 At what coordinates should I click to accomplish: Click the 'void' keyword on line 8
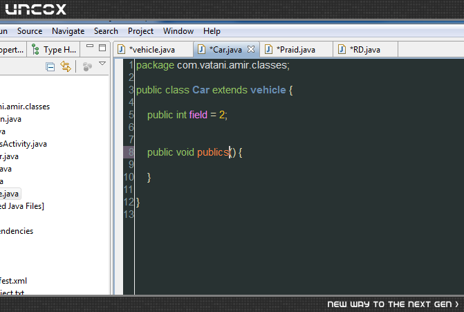coord(185,152)
